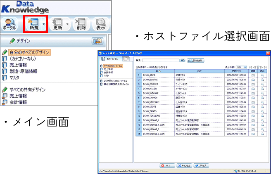Select 売上情報 under my designs

(18, 65)
